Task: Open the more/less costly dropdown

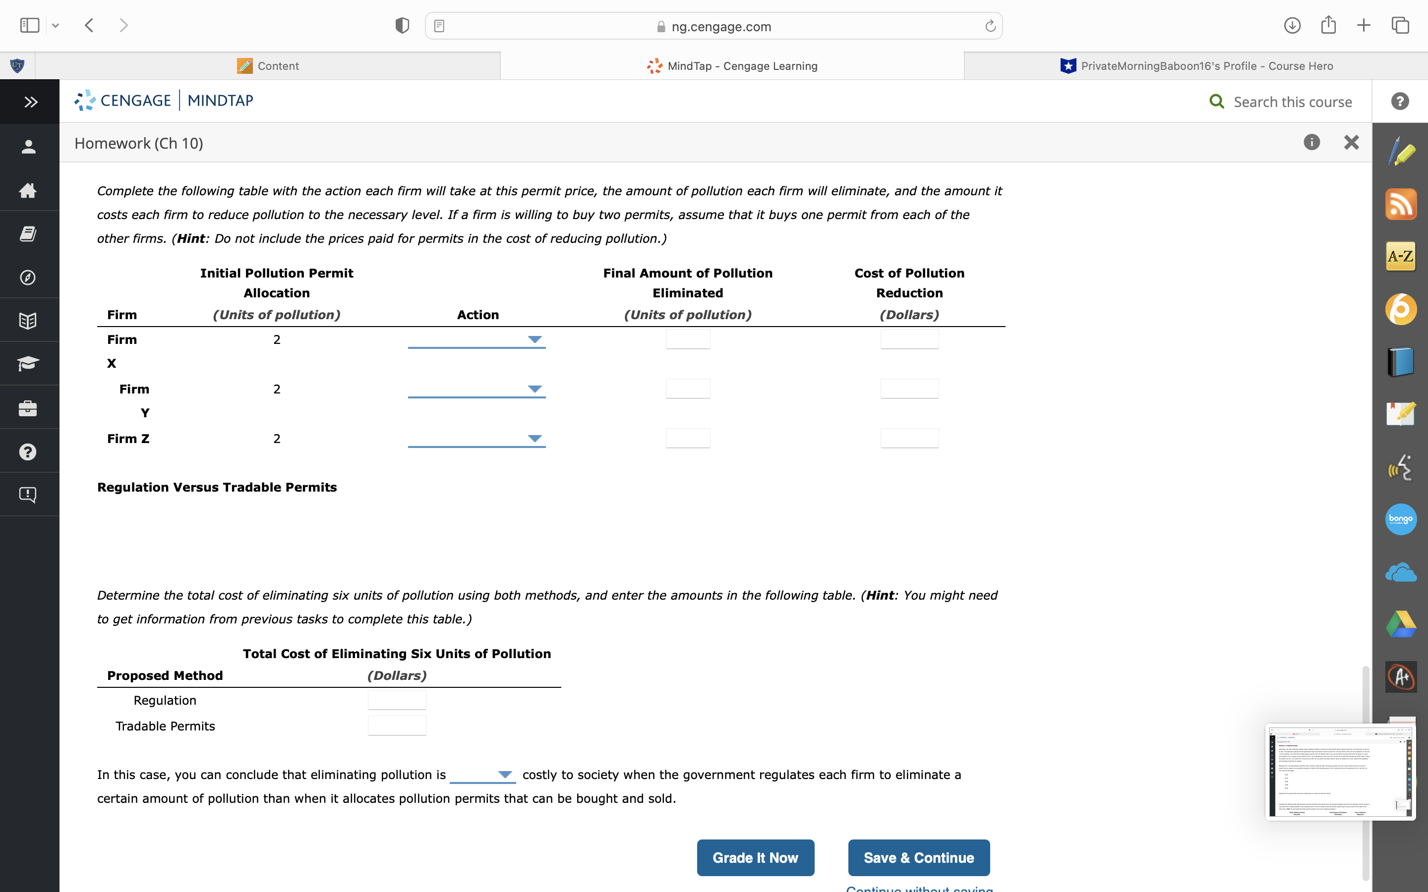Action: pos(482,775)
